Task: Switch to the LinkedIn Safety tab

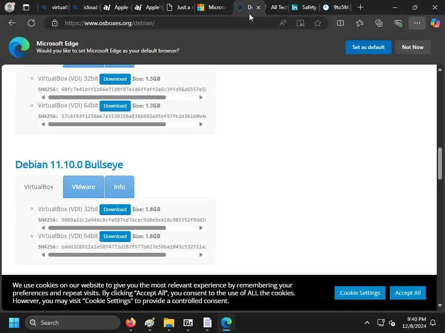Action: coord(305,7)
